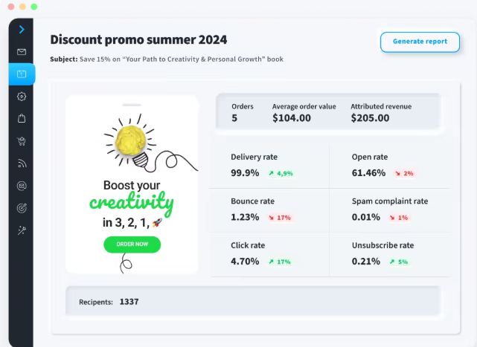Open the round email badge icon in sidebar
Viewport: 477px width, 347px height.
click(x=22, y=185)
